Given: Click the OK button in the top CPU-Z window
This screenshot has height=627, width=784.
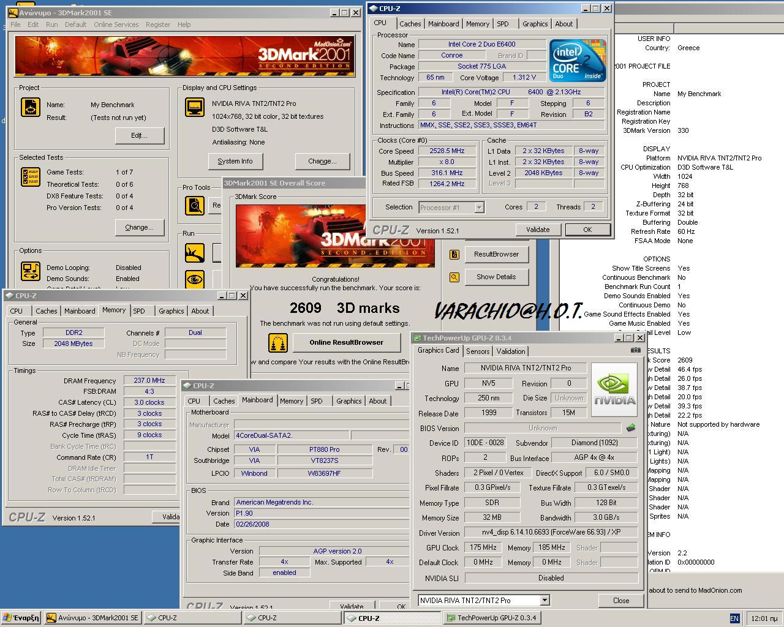Looking at the screenshot, I should point(587,230).
